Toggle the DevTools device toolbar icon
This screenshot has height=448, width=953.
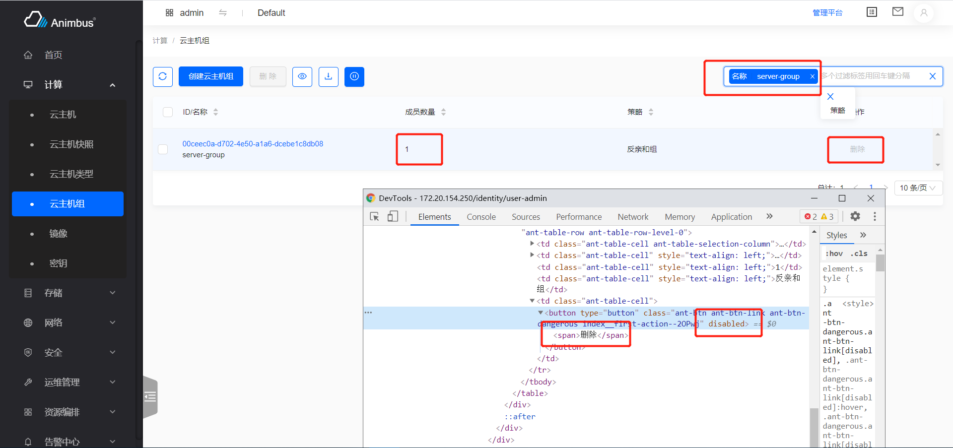tap(393, 217)
